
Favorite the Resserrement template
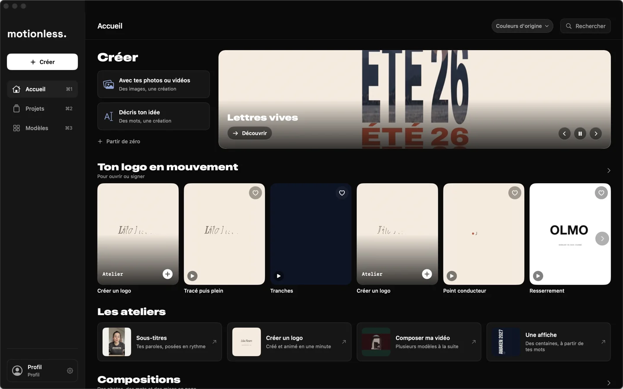(601, 193)
